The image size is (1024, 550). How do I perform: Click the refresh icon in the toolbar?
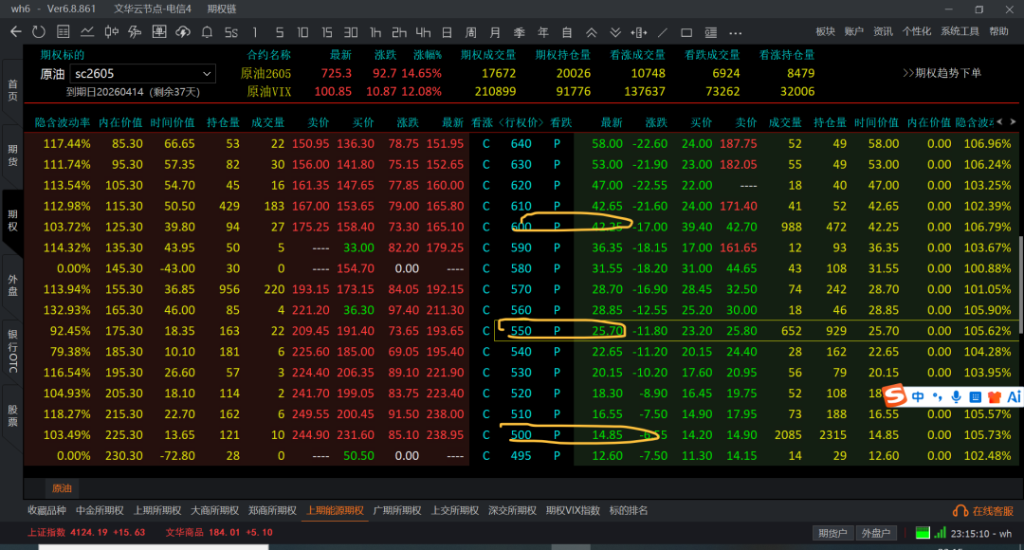coord(39,32)
